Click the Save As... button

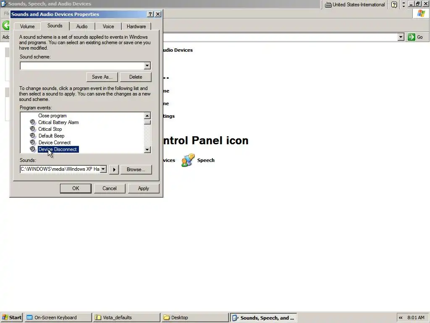point(102,77)
